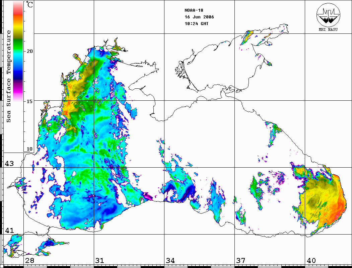Click the '10:24 GMT' time text
Screen dimensions: 352x268
197,23
